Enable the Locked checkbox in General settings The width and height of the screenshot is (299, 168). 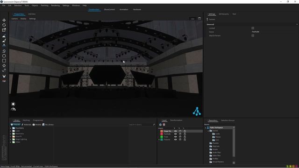coord(253,28)
